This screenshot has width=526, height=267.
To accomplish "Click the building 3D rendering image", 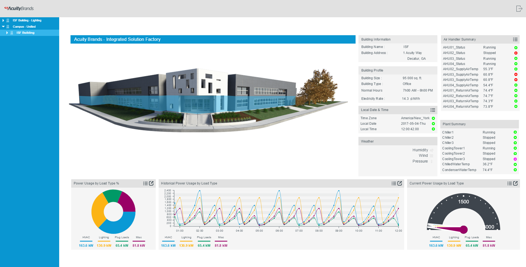I will [208, 100].
